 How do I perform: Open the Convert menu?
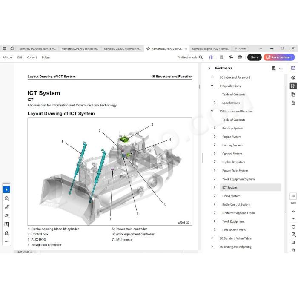click(32, 57)
